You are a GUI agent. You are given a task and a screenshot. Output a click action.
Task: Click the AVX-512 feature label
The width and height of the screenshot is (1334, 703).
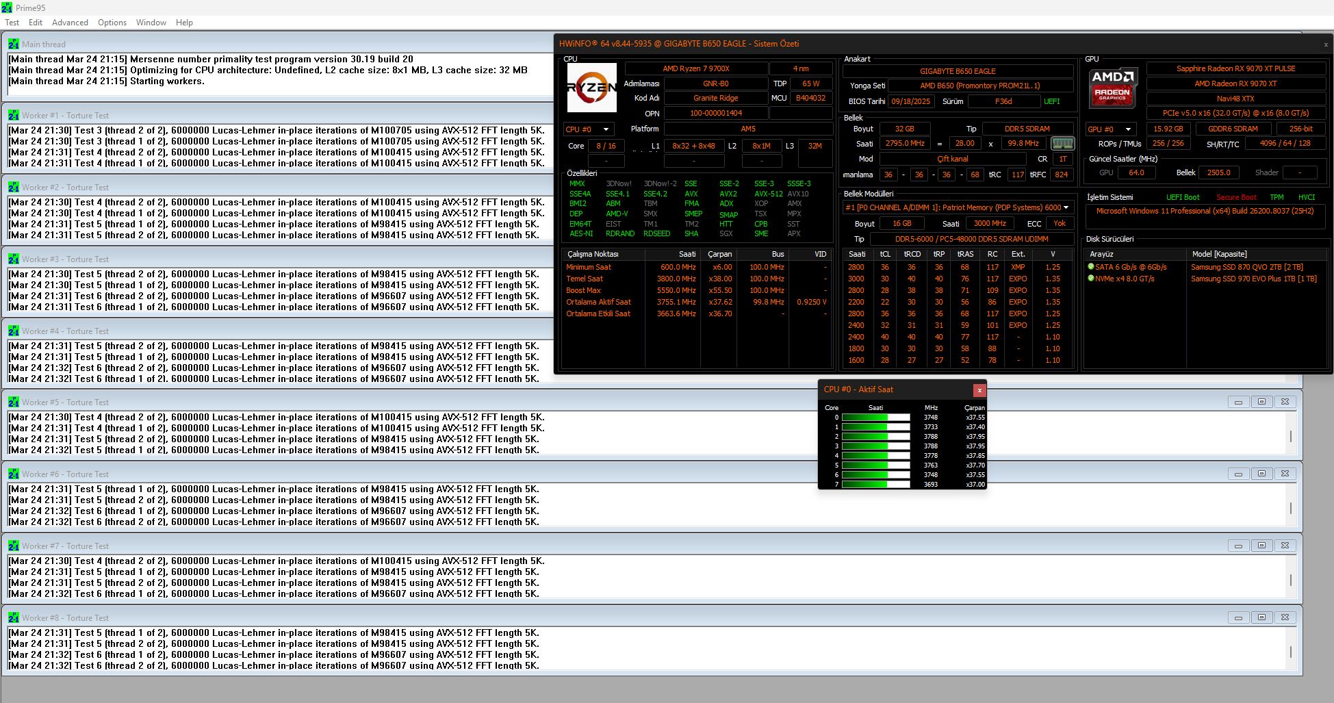768,194
